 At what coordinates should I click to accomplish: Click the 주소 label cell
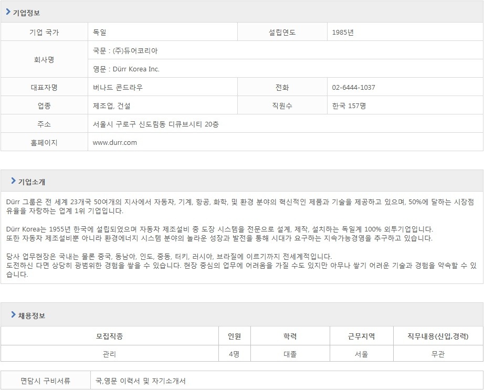click(44, 124)
